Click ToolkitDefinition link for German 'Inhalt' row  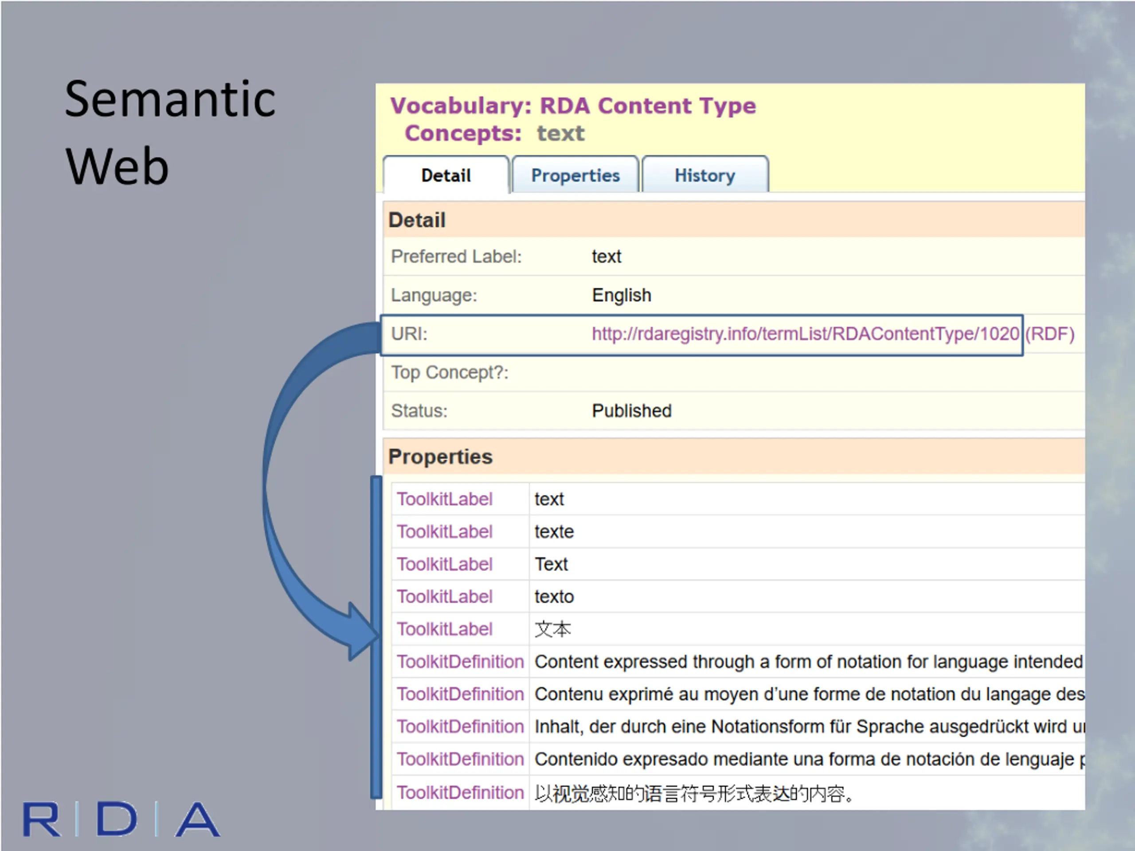point(460,726)
